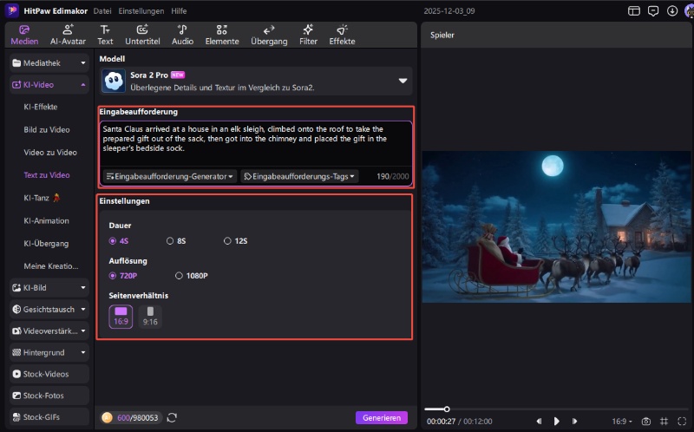Collapse the KI-Video section
Viewport: 694px width, 432px height.
49,84
